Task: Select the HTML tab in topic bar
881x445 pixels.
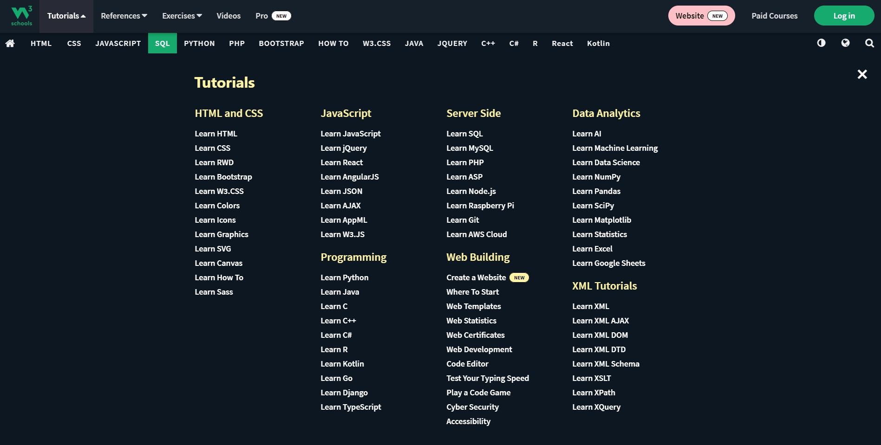Action: tap(41, 43)
